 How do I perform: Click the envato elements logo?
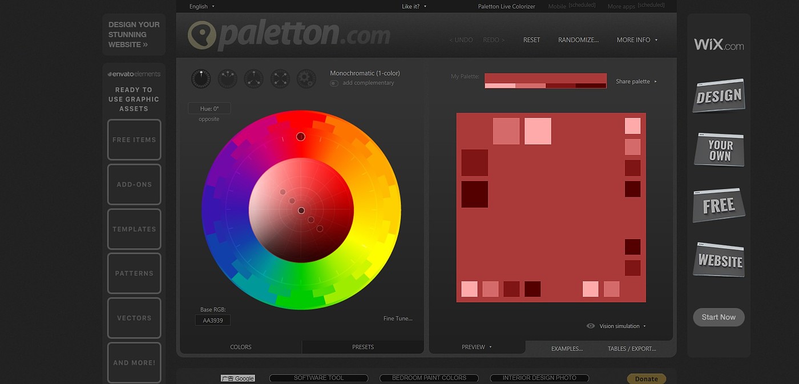click(x=134, y=74)
